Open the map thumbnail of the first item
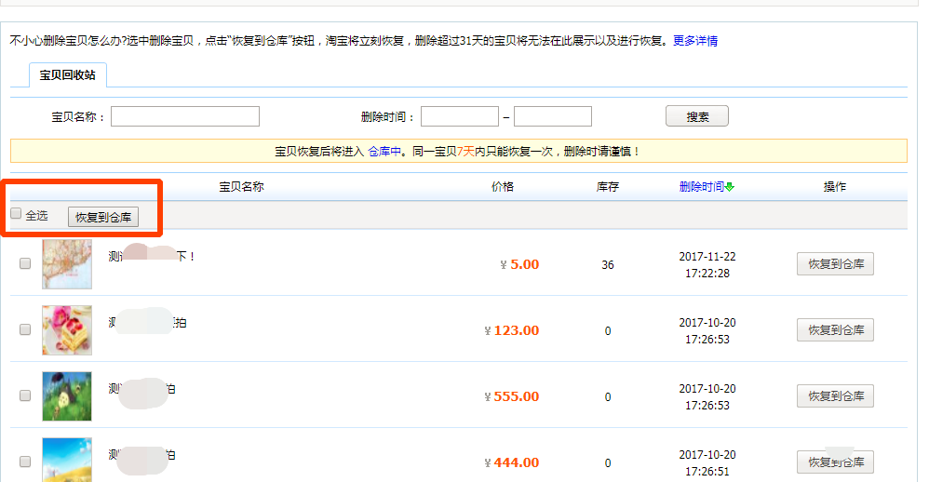 [67, 263]
